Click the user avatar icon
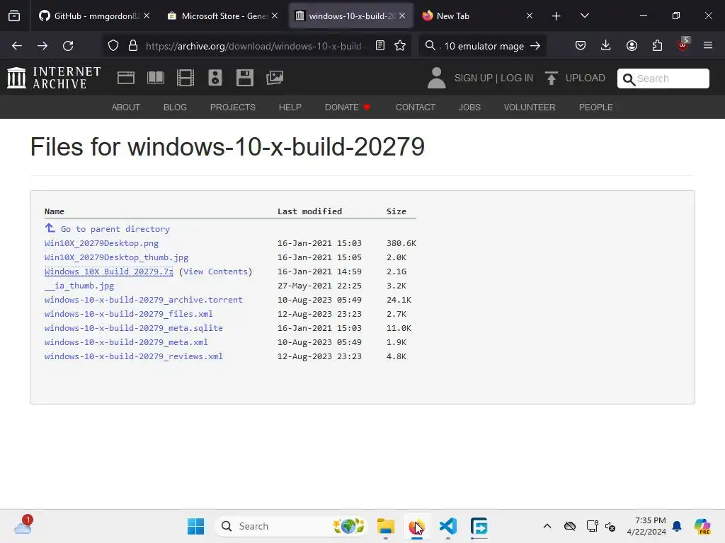Viewport: 725px width, 543px height. point(436,78)
